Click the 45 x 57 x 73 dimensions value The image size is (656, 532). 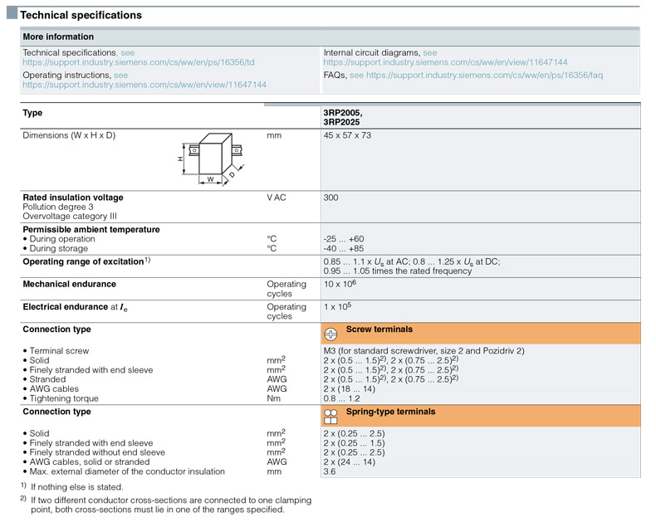click(347, 135)
